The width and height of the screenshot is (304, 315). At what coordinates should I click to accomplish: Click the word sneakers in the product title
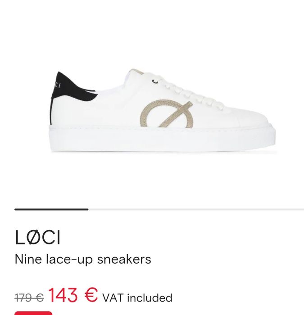tap(124, 259)
